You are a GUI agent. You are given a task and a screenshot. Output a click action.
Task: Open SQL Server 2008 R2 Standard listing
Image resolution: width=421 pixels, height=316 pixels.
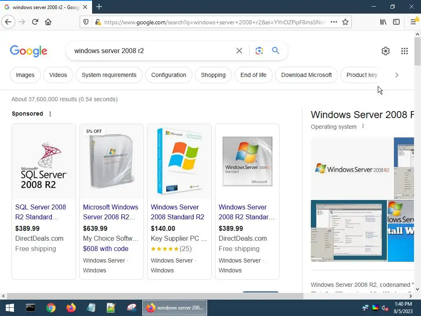pos(41,212)
